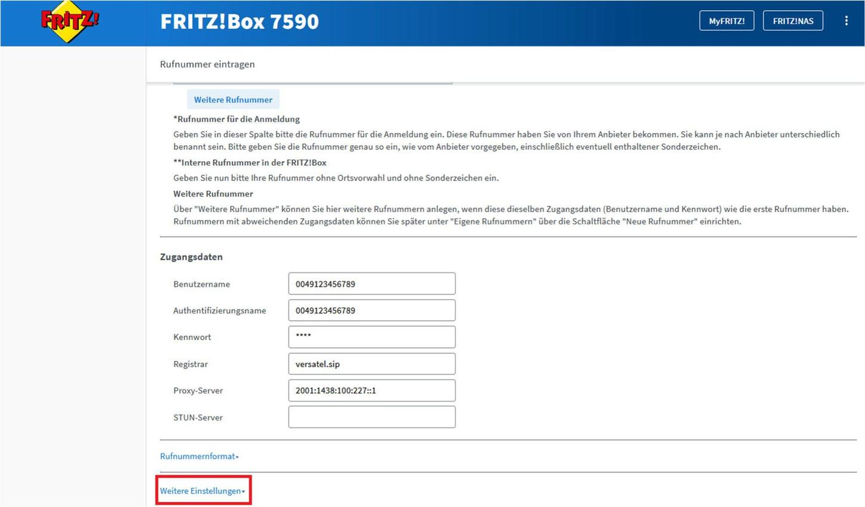Open the Rufnummernformat dropdown arrow
Viewport: 865px width, 507px height.
[x=237, y=457]
